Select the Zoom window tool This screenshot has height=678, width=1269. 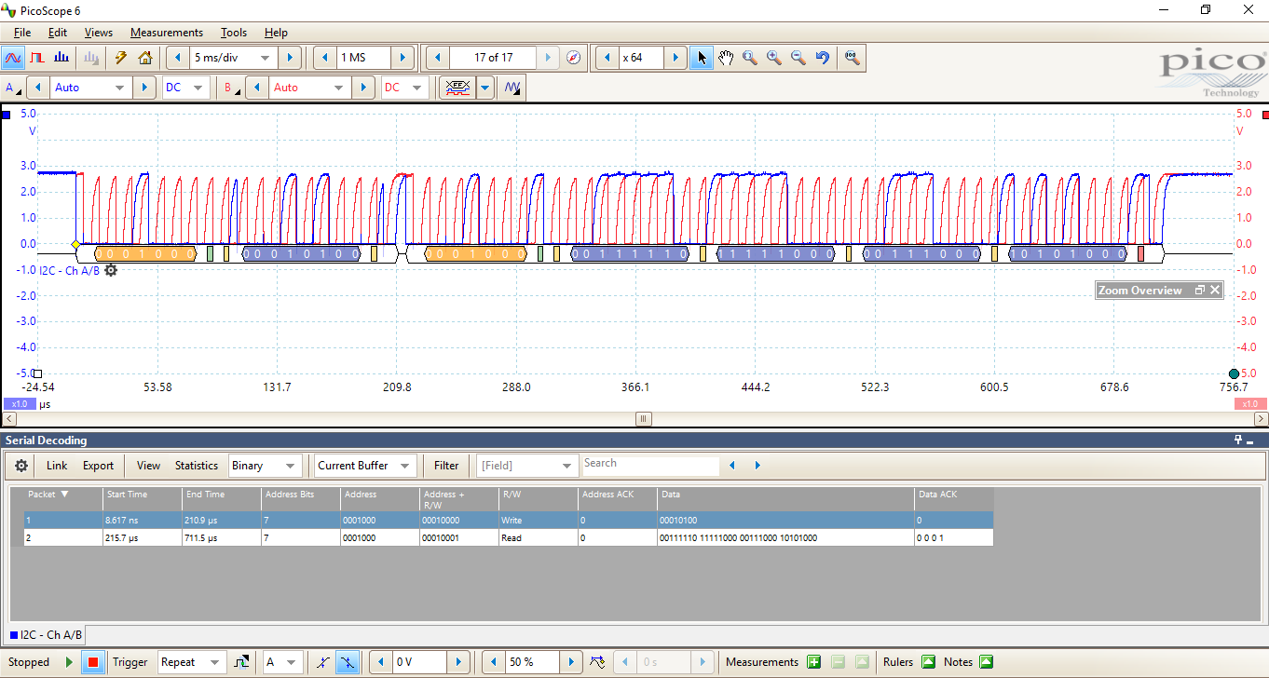pos(750,58)
